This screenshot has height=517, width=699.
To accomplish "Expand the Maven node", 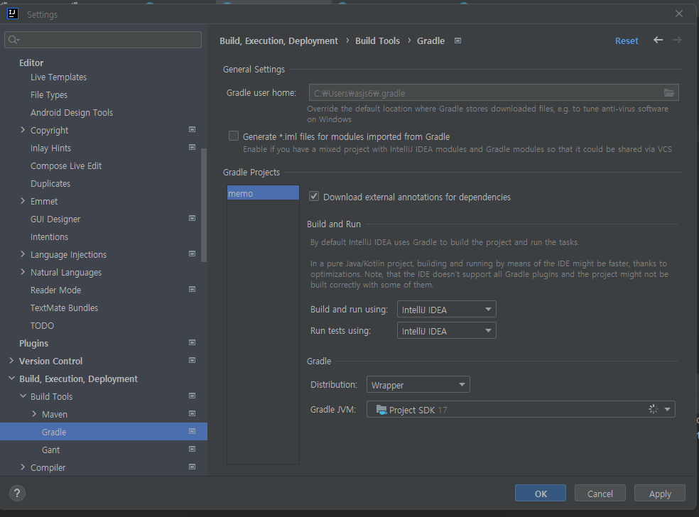I will click(34, 413).
